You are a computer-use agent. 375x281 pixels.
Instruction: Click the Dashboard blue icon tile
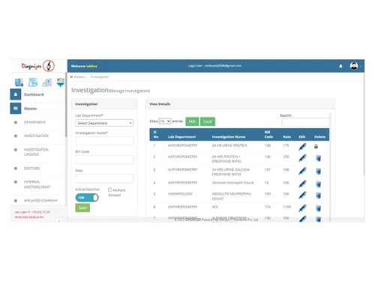coord(16,94)
